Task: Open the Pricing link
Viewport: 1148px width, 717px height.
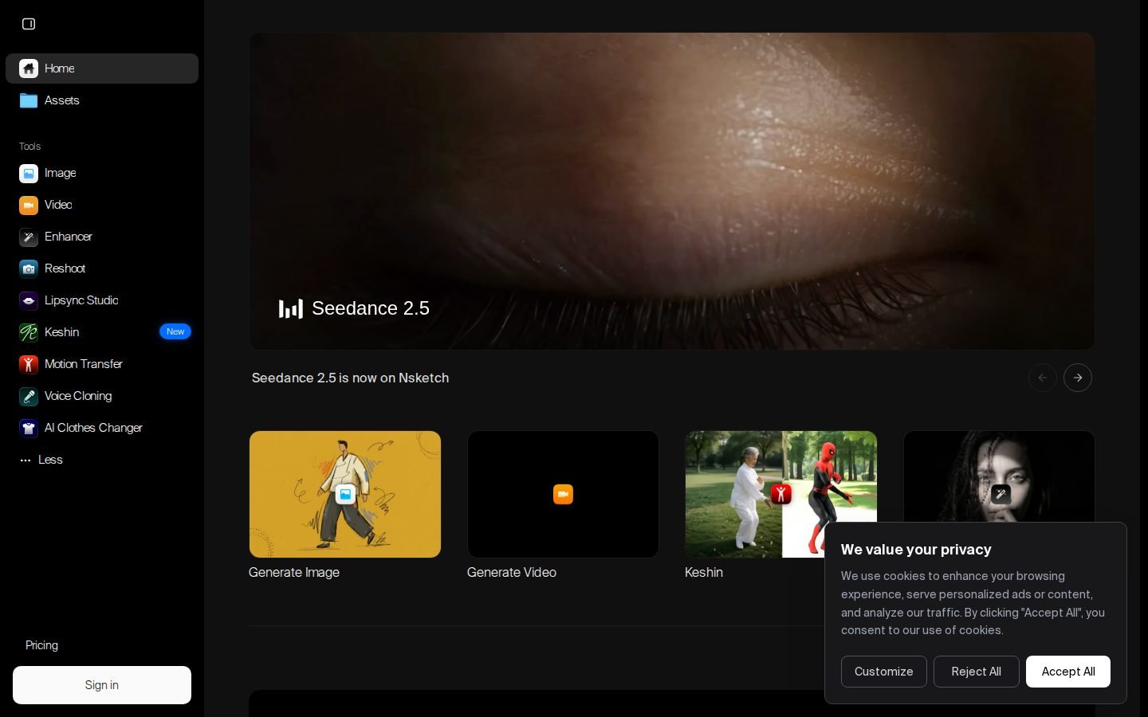Action: click(41, 645)
